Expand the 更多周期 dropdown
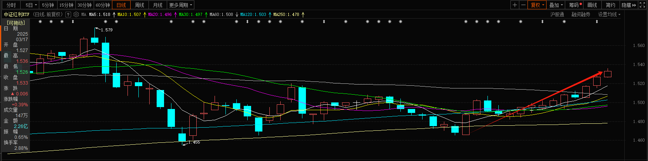 (181, 5)
